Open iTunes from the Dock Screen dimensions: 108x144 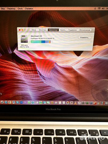click(79, 103)
